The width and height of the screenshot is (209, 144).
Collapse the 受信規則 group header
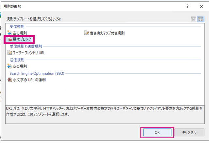point(17,27)
